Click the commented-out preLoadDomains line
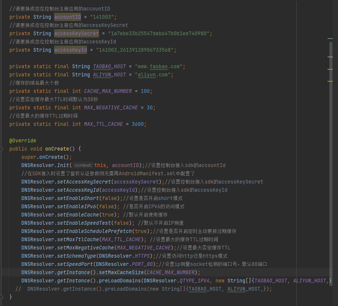 pos(143,289)
